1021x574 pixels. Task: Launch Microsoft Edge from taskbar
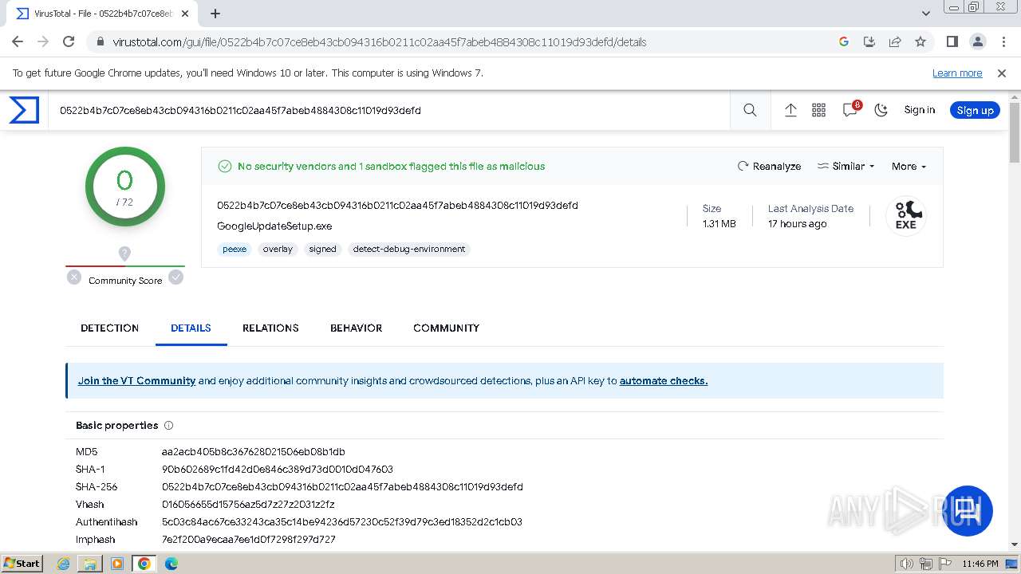(x=171, y=564)
